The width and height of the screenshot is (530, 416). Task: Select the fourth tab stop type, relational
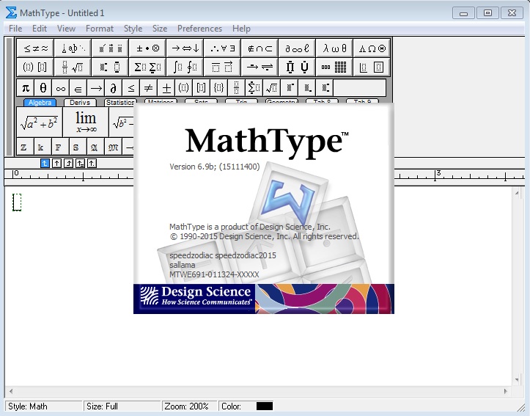pyautogui.click(x=80, y=164)
